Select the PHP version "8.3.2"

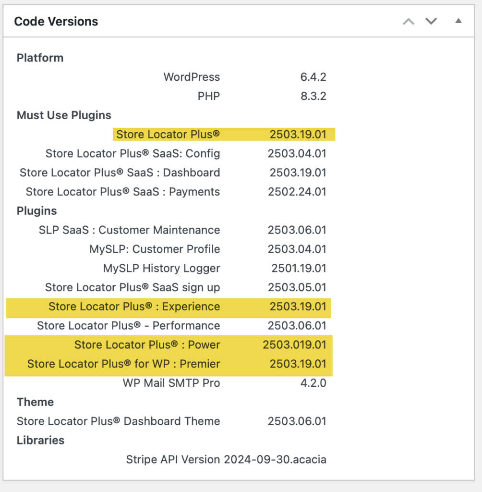coord(313,96)
